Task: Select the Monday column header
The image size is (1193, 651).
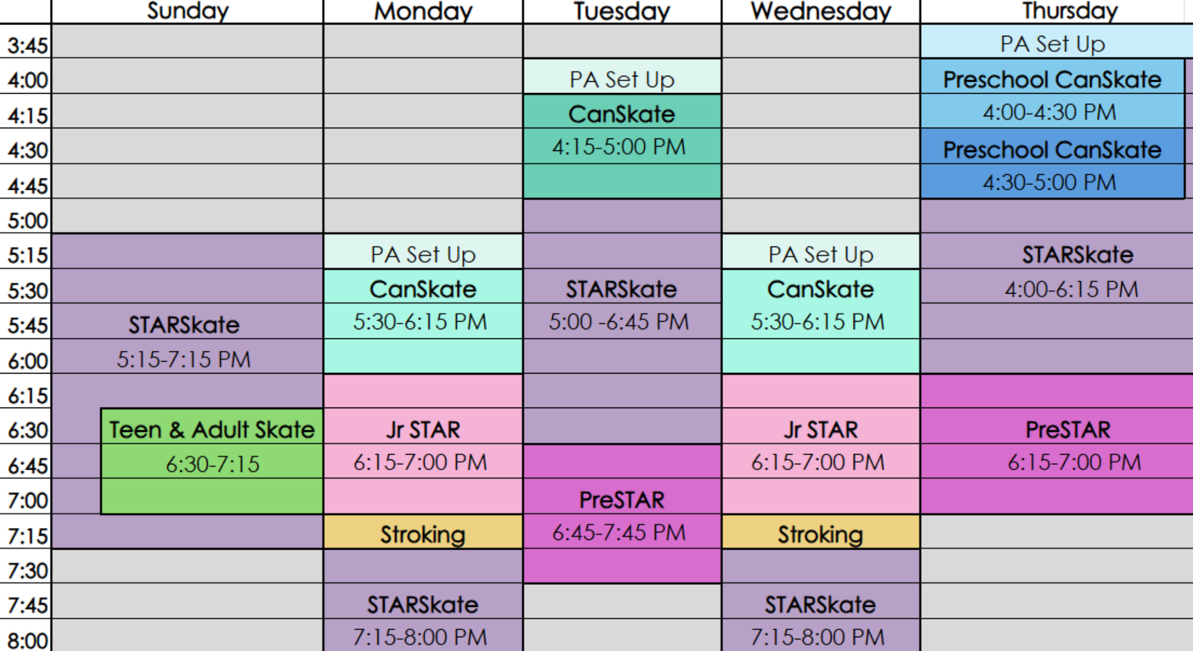Action: click(423, 11)
